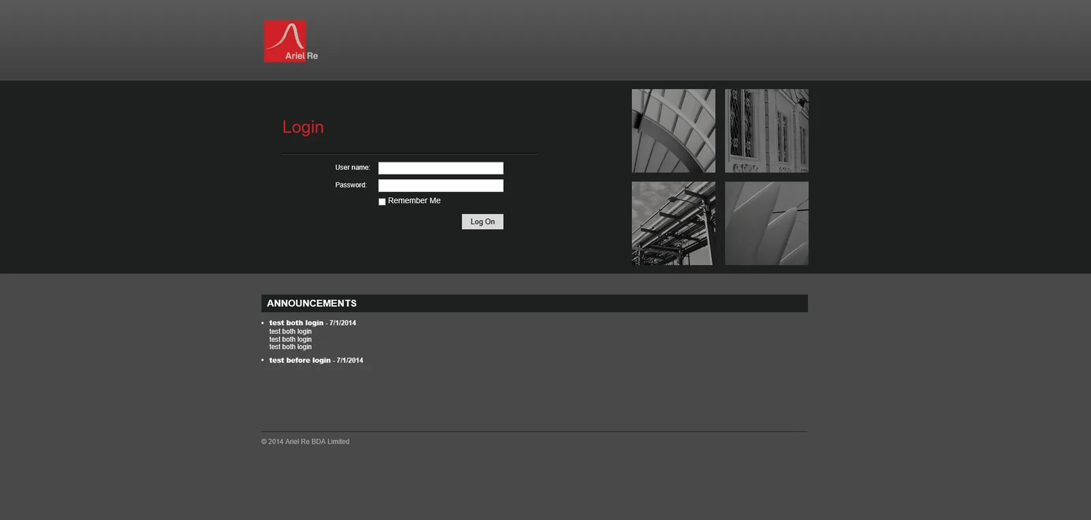The image size is (1091, 520).
Task: Click the 'Password:' label
Action: click(x=350, y=185)
